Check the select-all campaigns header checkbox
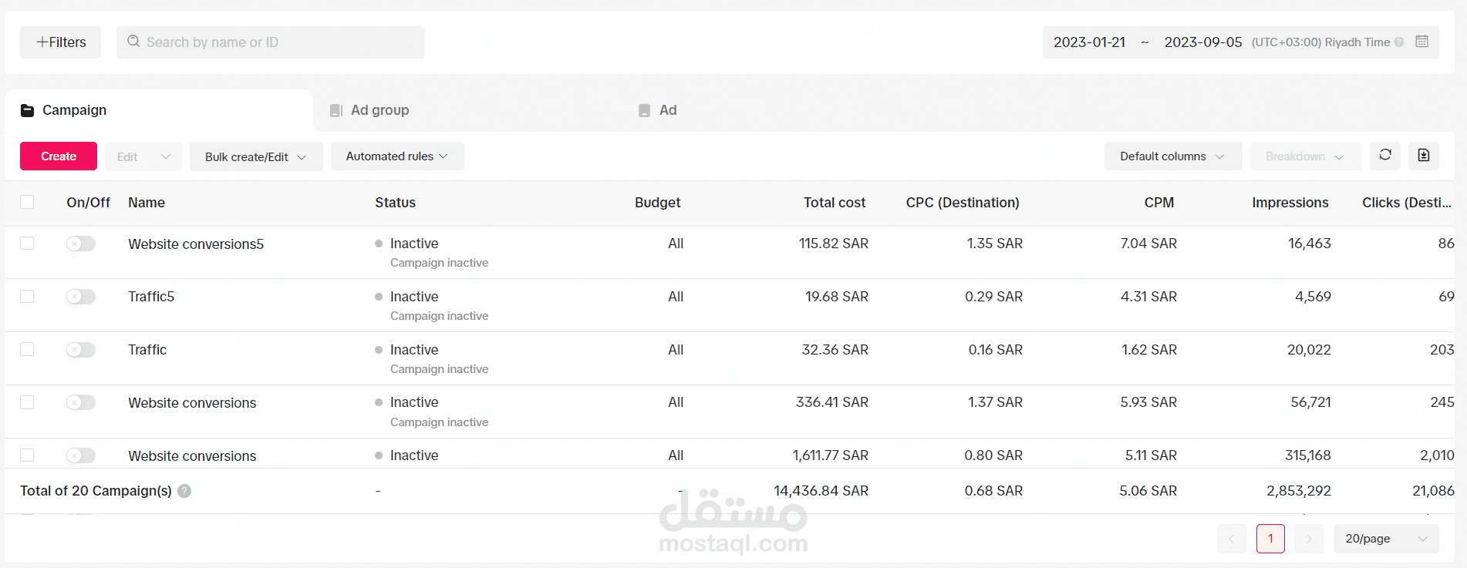 [27, 202]
